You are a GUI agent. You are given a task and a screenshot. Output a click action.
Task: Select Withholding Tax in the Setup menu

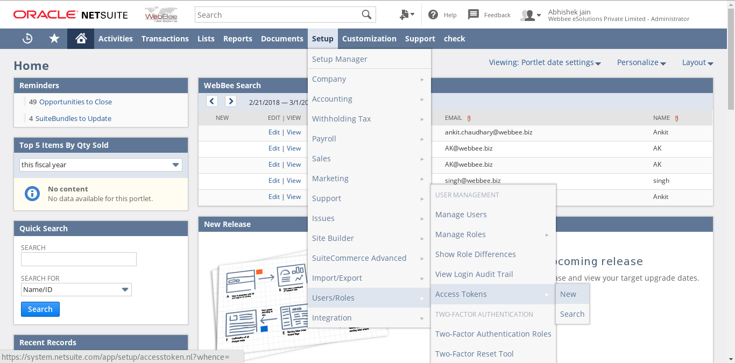tap(369, 119)
